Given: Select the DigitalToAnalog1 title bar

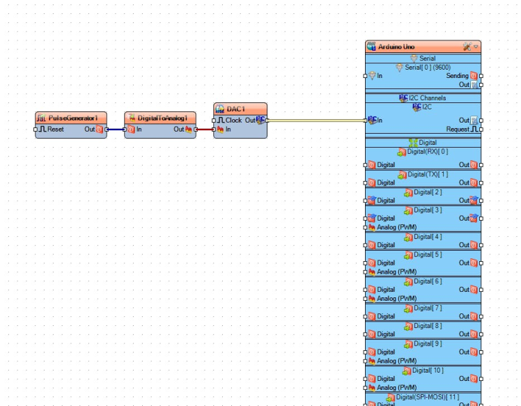Looking at the screenshot, I should pos(160,118).
